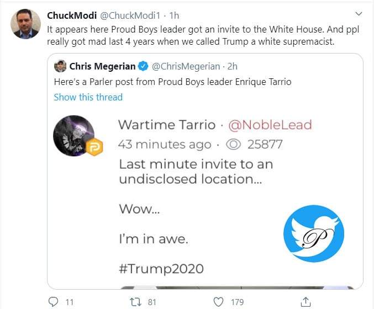Open ChuckModi's profile avatar
Image resolution: width=374 pixels, height=309 pixels.
(25, 24)
